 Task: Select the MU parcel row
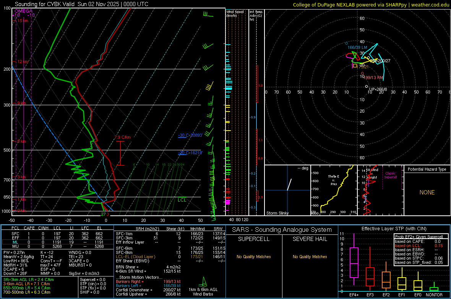click(x=57, y=246)
